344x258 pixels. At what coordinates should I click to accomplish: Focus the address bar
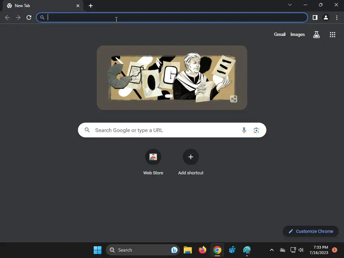pyautogui.click(x=172, y=17)
